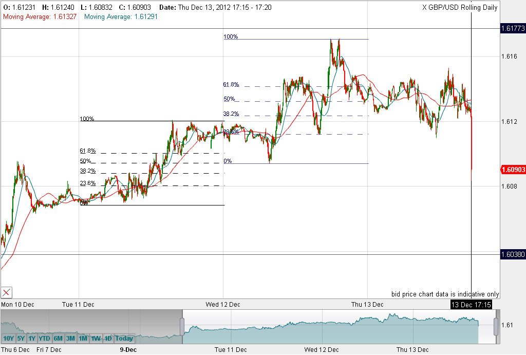
Task: Click the X GBP/USD Rolling Daily title
Action: [x=460, y=7]
